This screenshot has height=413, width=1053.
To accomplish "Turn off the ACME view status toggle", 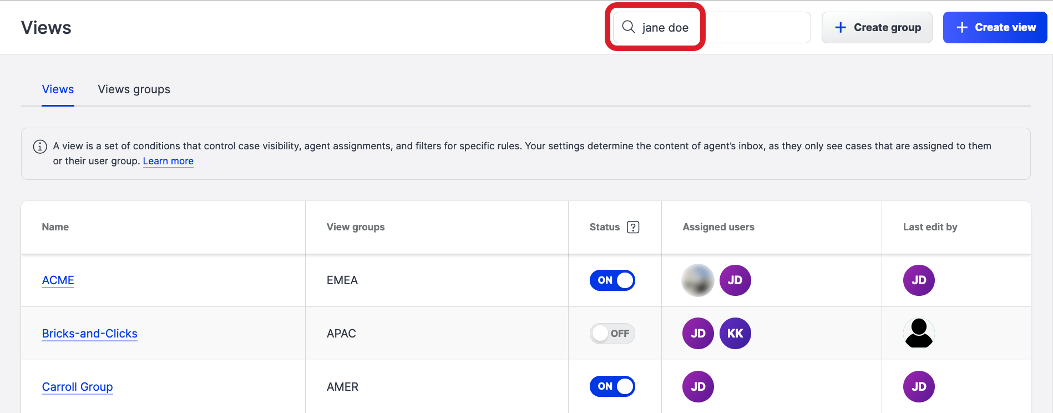I will 612,280.
